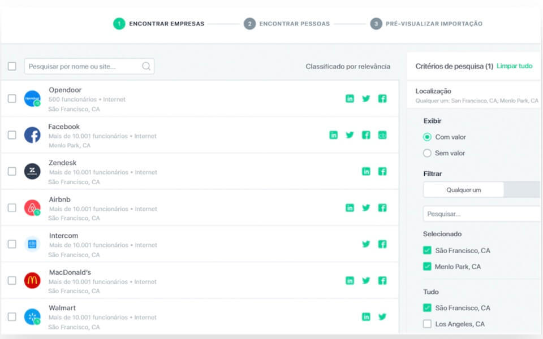Viewport: 543px width, 339px height.
Task: Uncheck São Francisco under Selecionado
Action: pyautogui.click(x=428, y=250)
